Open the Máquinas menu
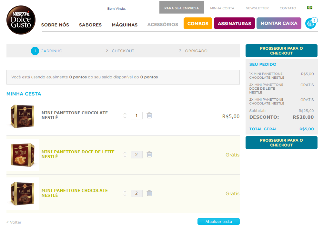Image resolution: width=323 pixels, height=230 pixels. click(125, 25)
